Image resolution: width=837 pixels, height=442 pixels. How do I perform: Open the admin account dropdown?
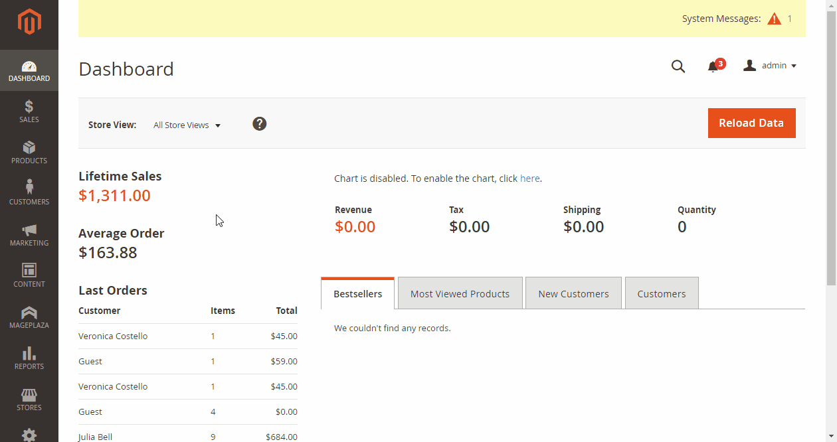click(770, 66)
